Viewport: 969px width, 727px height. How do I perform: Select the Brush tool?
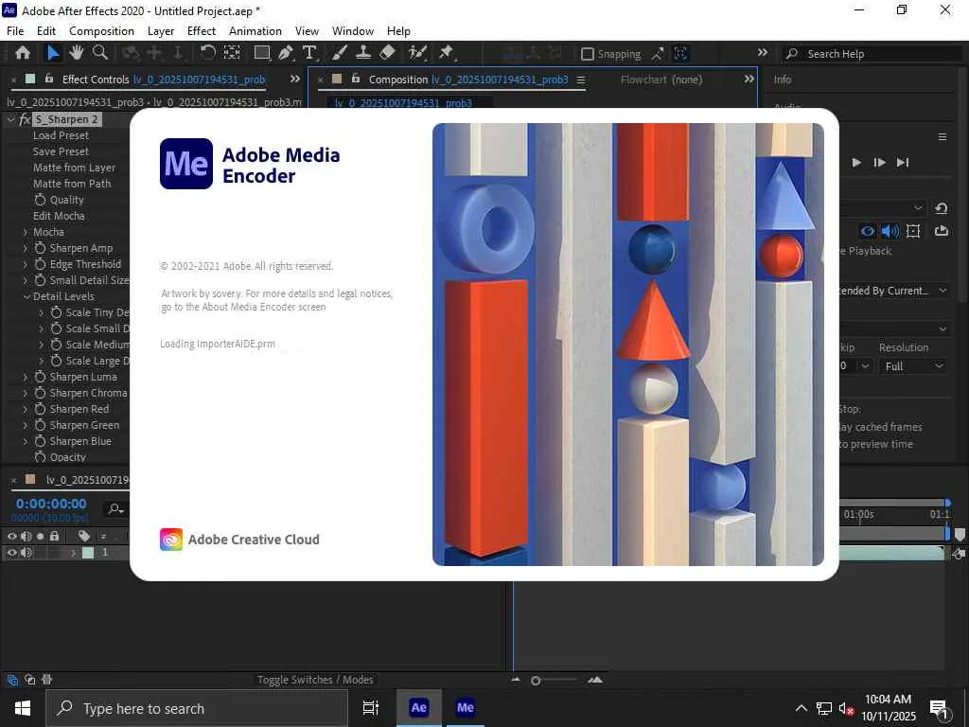coord(340,53)
